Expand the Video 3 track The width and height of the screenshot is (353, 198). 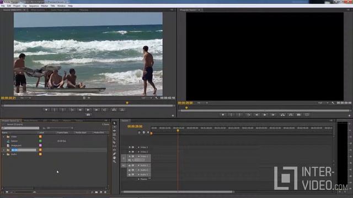point(138,147)
